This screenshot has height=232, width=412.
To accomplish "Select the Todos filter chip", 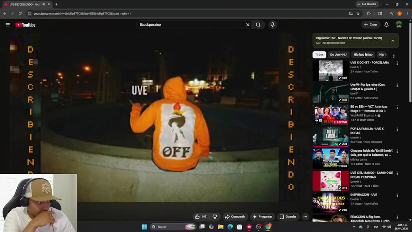I will pos(319,55).
